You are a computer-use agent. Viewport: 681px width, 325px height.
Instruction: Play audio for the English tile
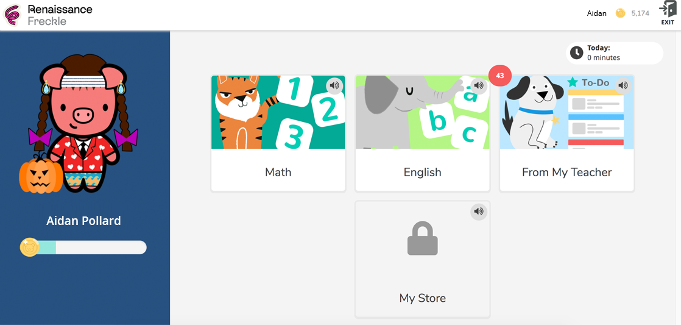point(478,85)
